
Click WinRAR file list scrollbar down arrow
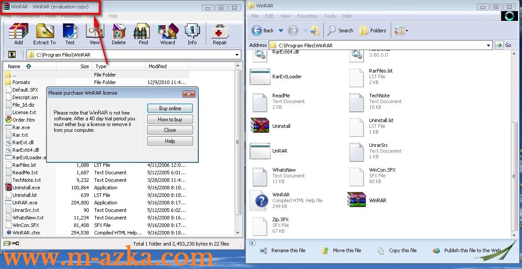coord(238,233)
